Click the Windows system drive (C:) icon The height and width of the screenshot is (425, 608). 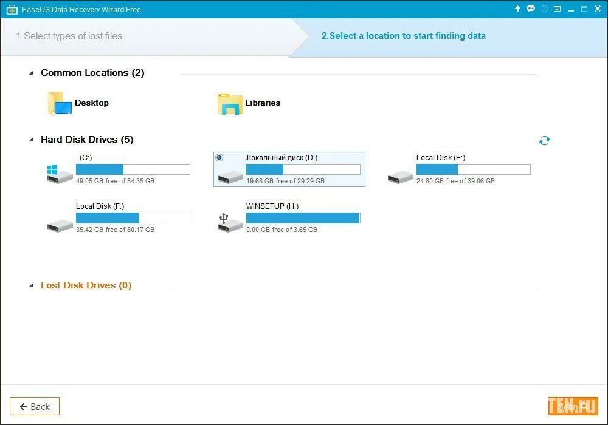click(60, 174)
